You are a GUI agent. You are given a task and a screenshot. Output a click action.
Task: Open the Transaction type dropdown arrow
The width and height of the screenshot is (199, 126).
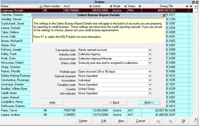pyautogui.click(x=150, y=50)
